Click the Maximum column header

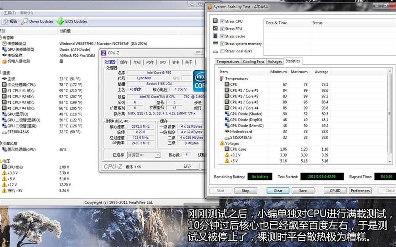[x=299, y=72]
